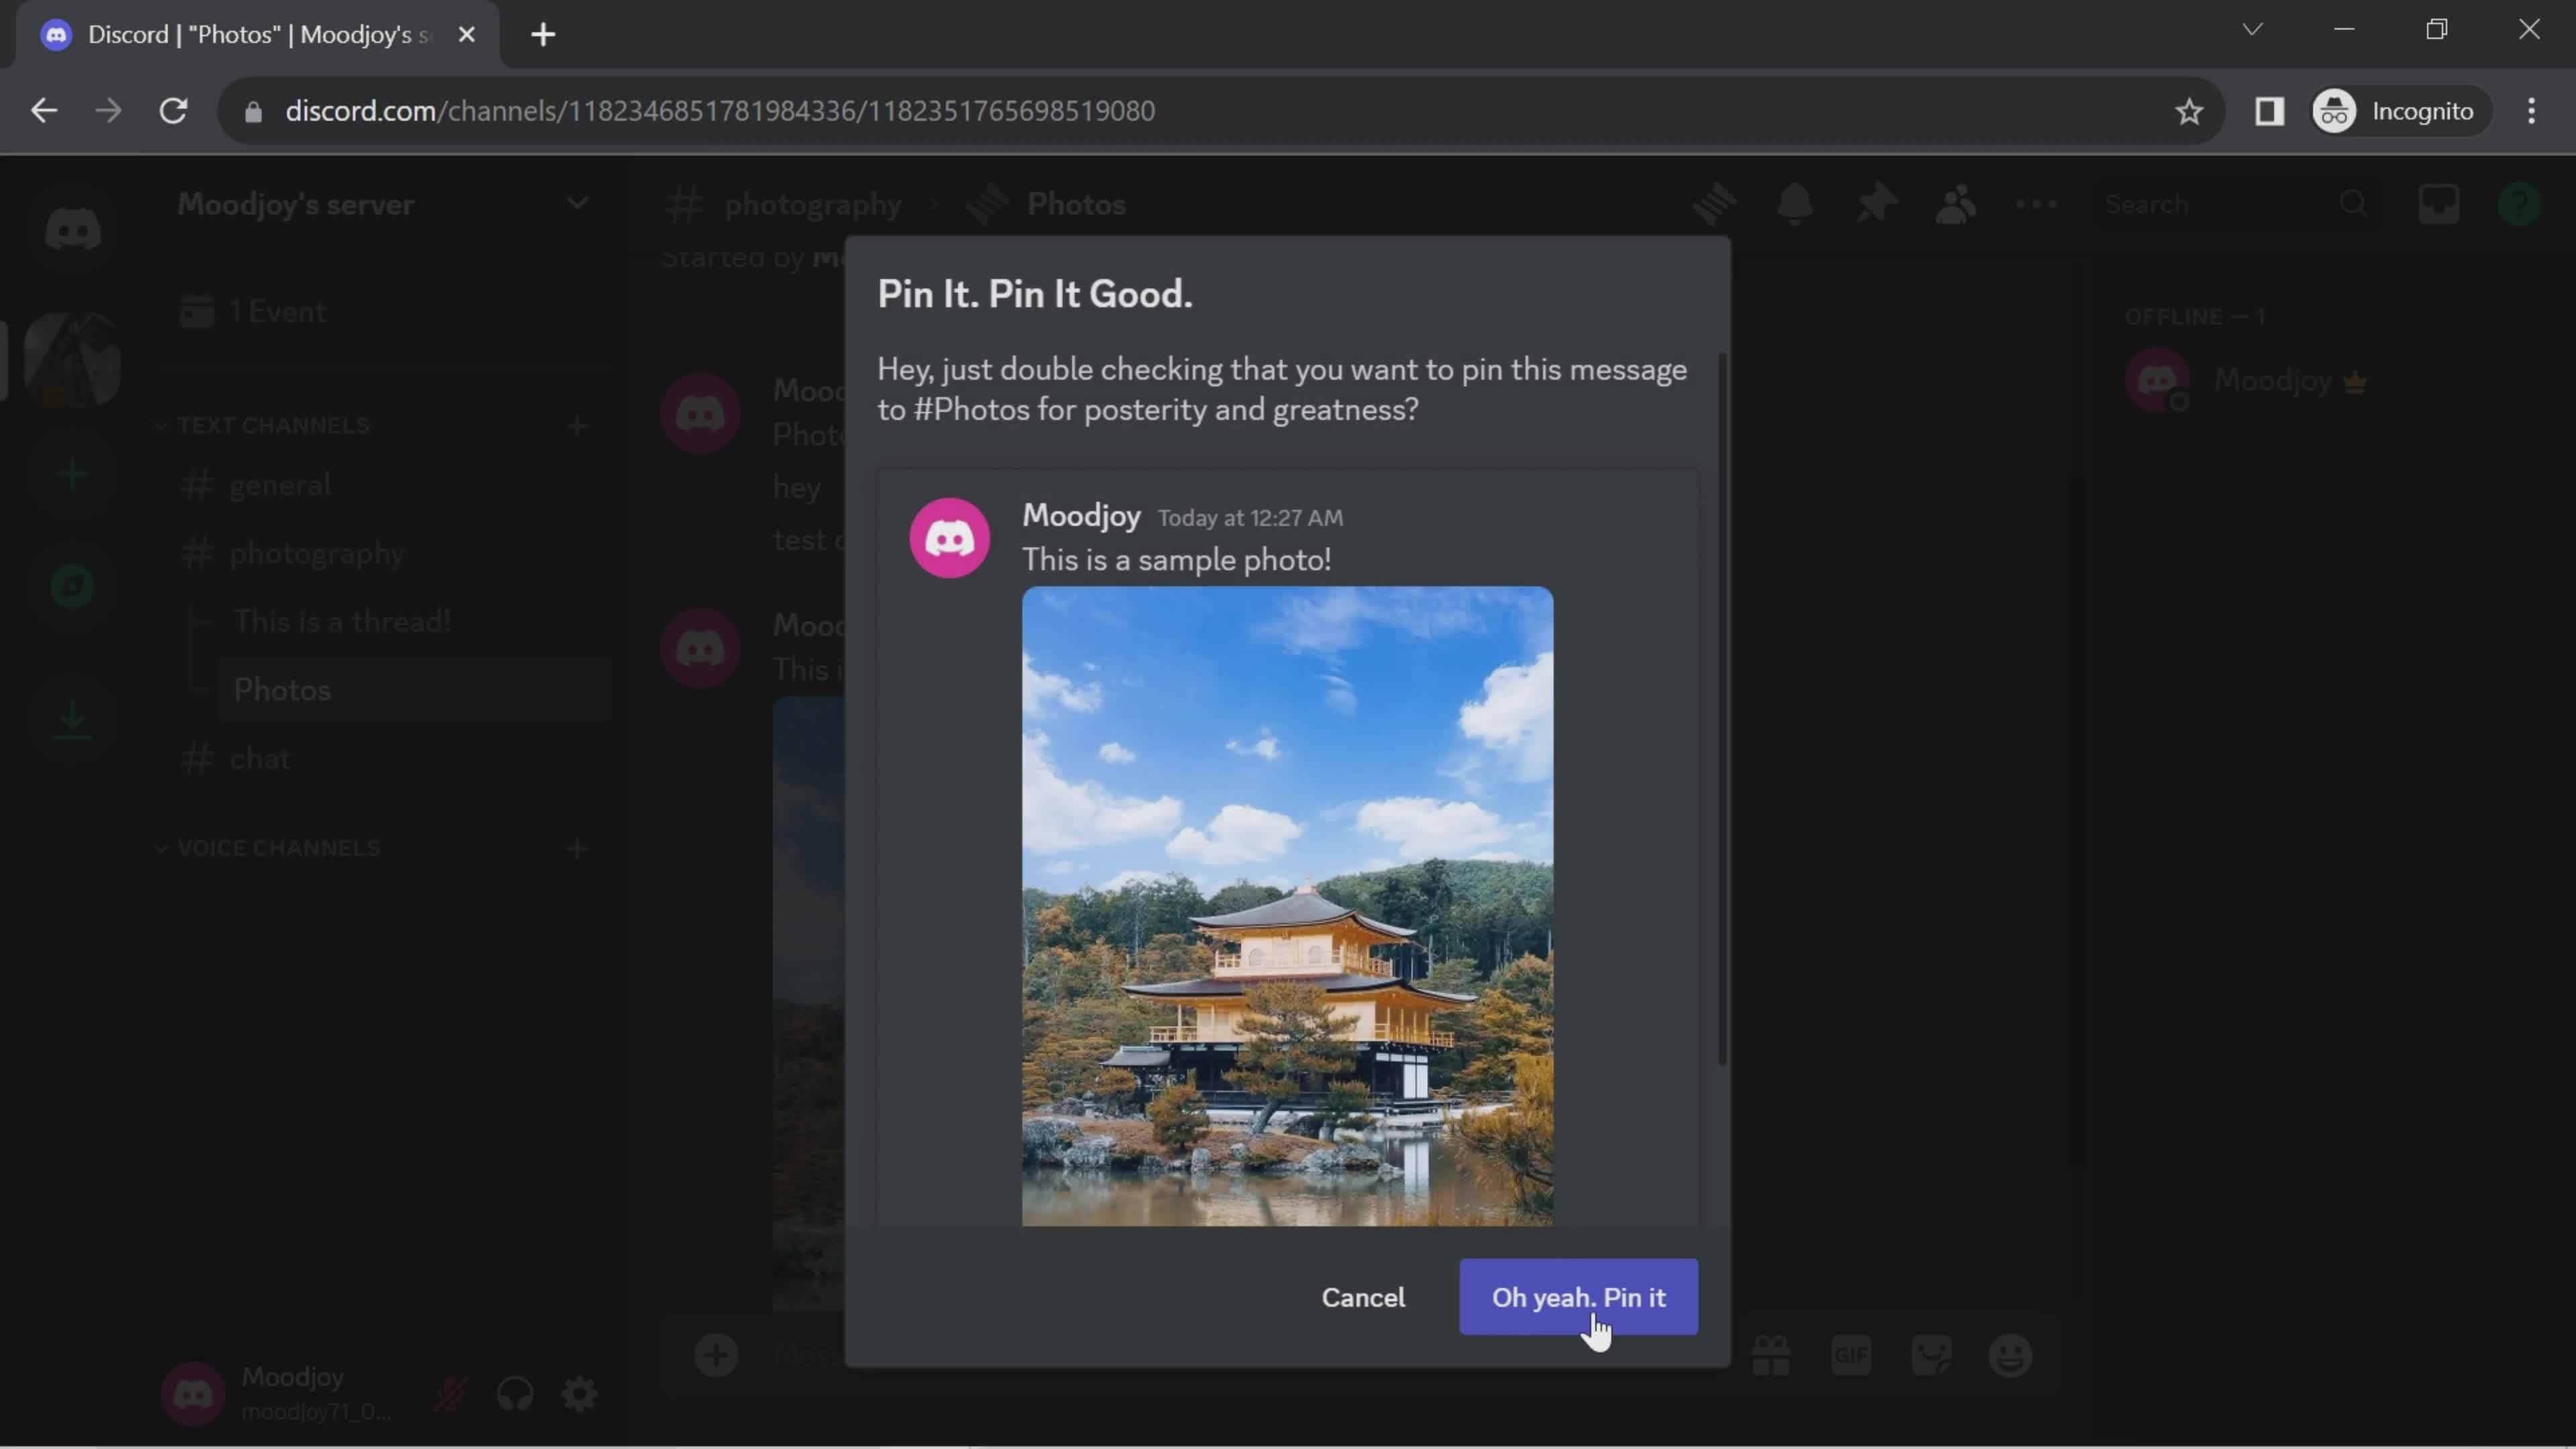Open 'This is a thread!' thread

414,621
